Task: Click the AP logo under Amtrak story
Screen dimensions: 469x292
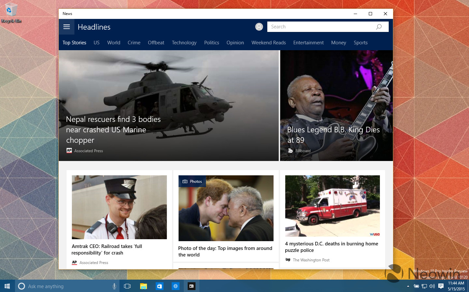Action: 74,262
